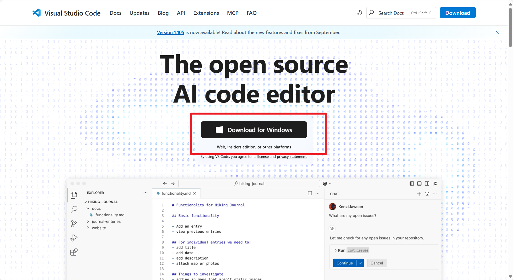Open the privacy statement link
This screenshot has height=280, width=513.
[x=292, y=157]
